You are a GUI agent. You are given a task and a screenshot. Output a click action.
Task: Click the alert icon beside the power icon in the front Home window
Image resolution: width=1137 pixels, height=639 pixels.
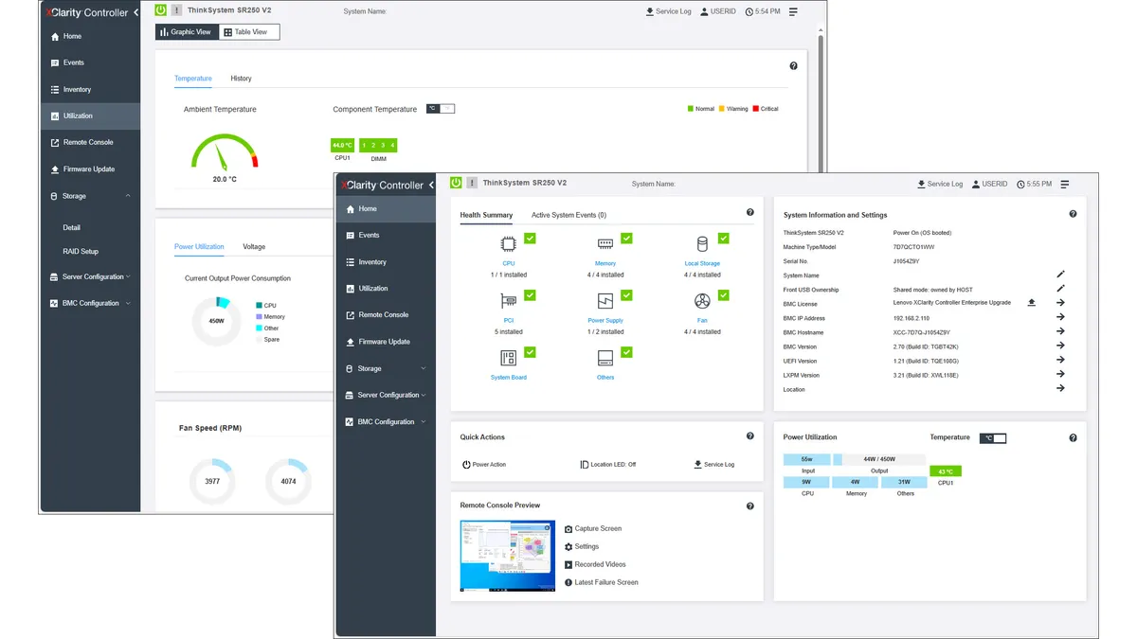(x=471, y=183)
